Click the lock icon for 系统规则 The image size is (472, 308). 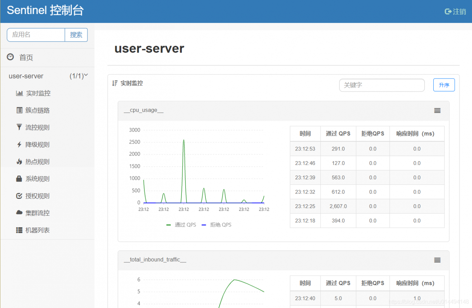pyautogui.click(x=19, y=179)
